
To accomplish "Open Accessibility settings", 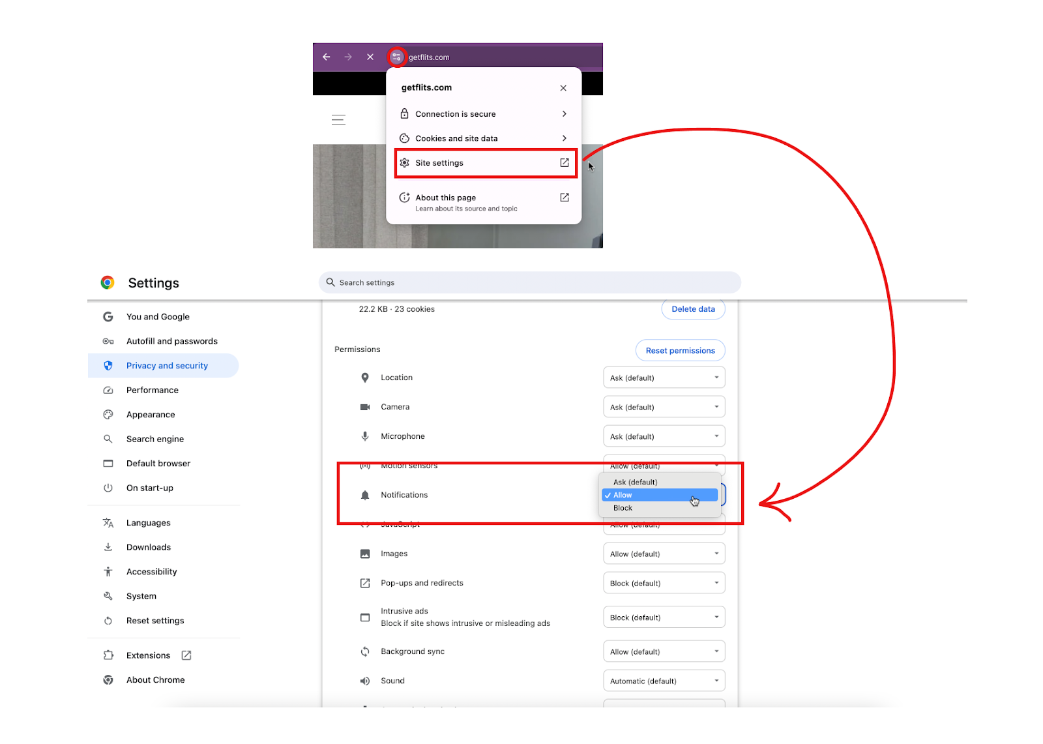I will (x=163, y=572).
